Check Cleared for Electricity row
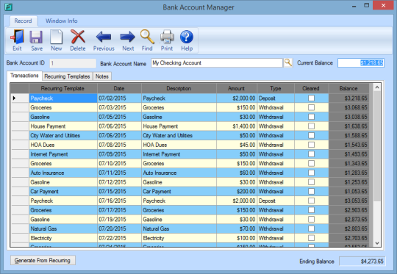This screenshot has height=274, width=397. click(x=311, y=238)
